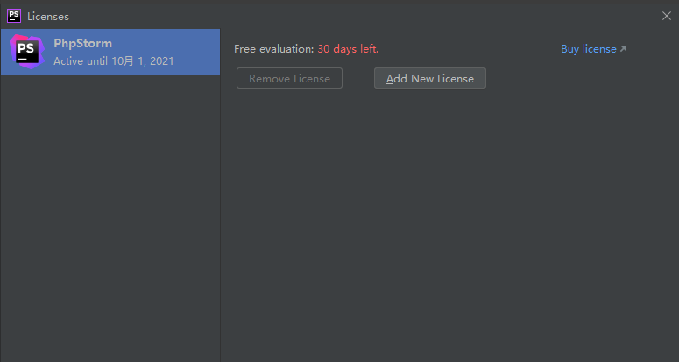679x362 pixels.
Task: Open the Buy license link
Action: point(588,49)
